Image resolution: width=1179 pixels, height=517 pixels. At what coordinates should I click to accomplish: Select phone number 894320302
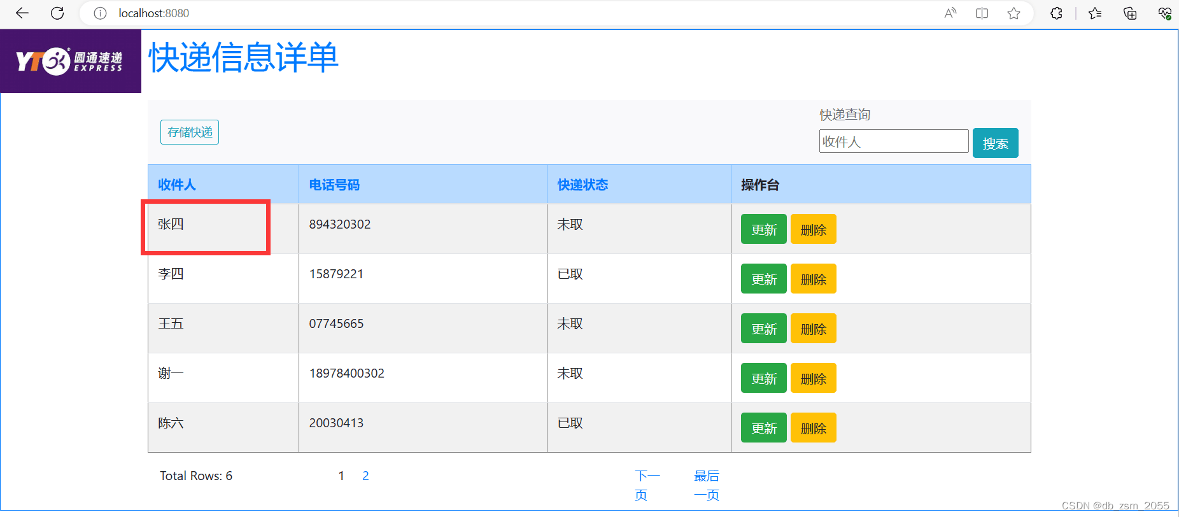pos(340,224)
